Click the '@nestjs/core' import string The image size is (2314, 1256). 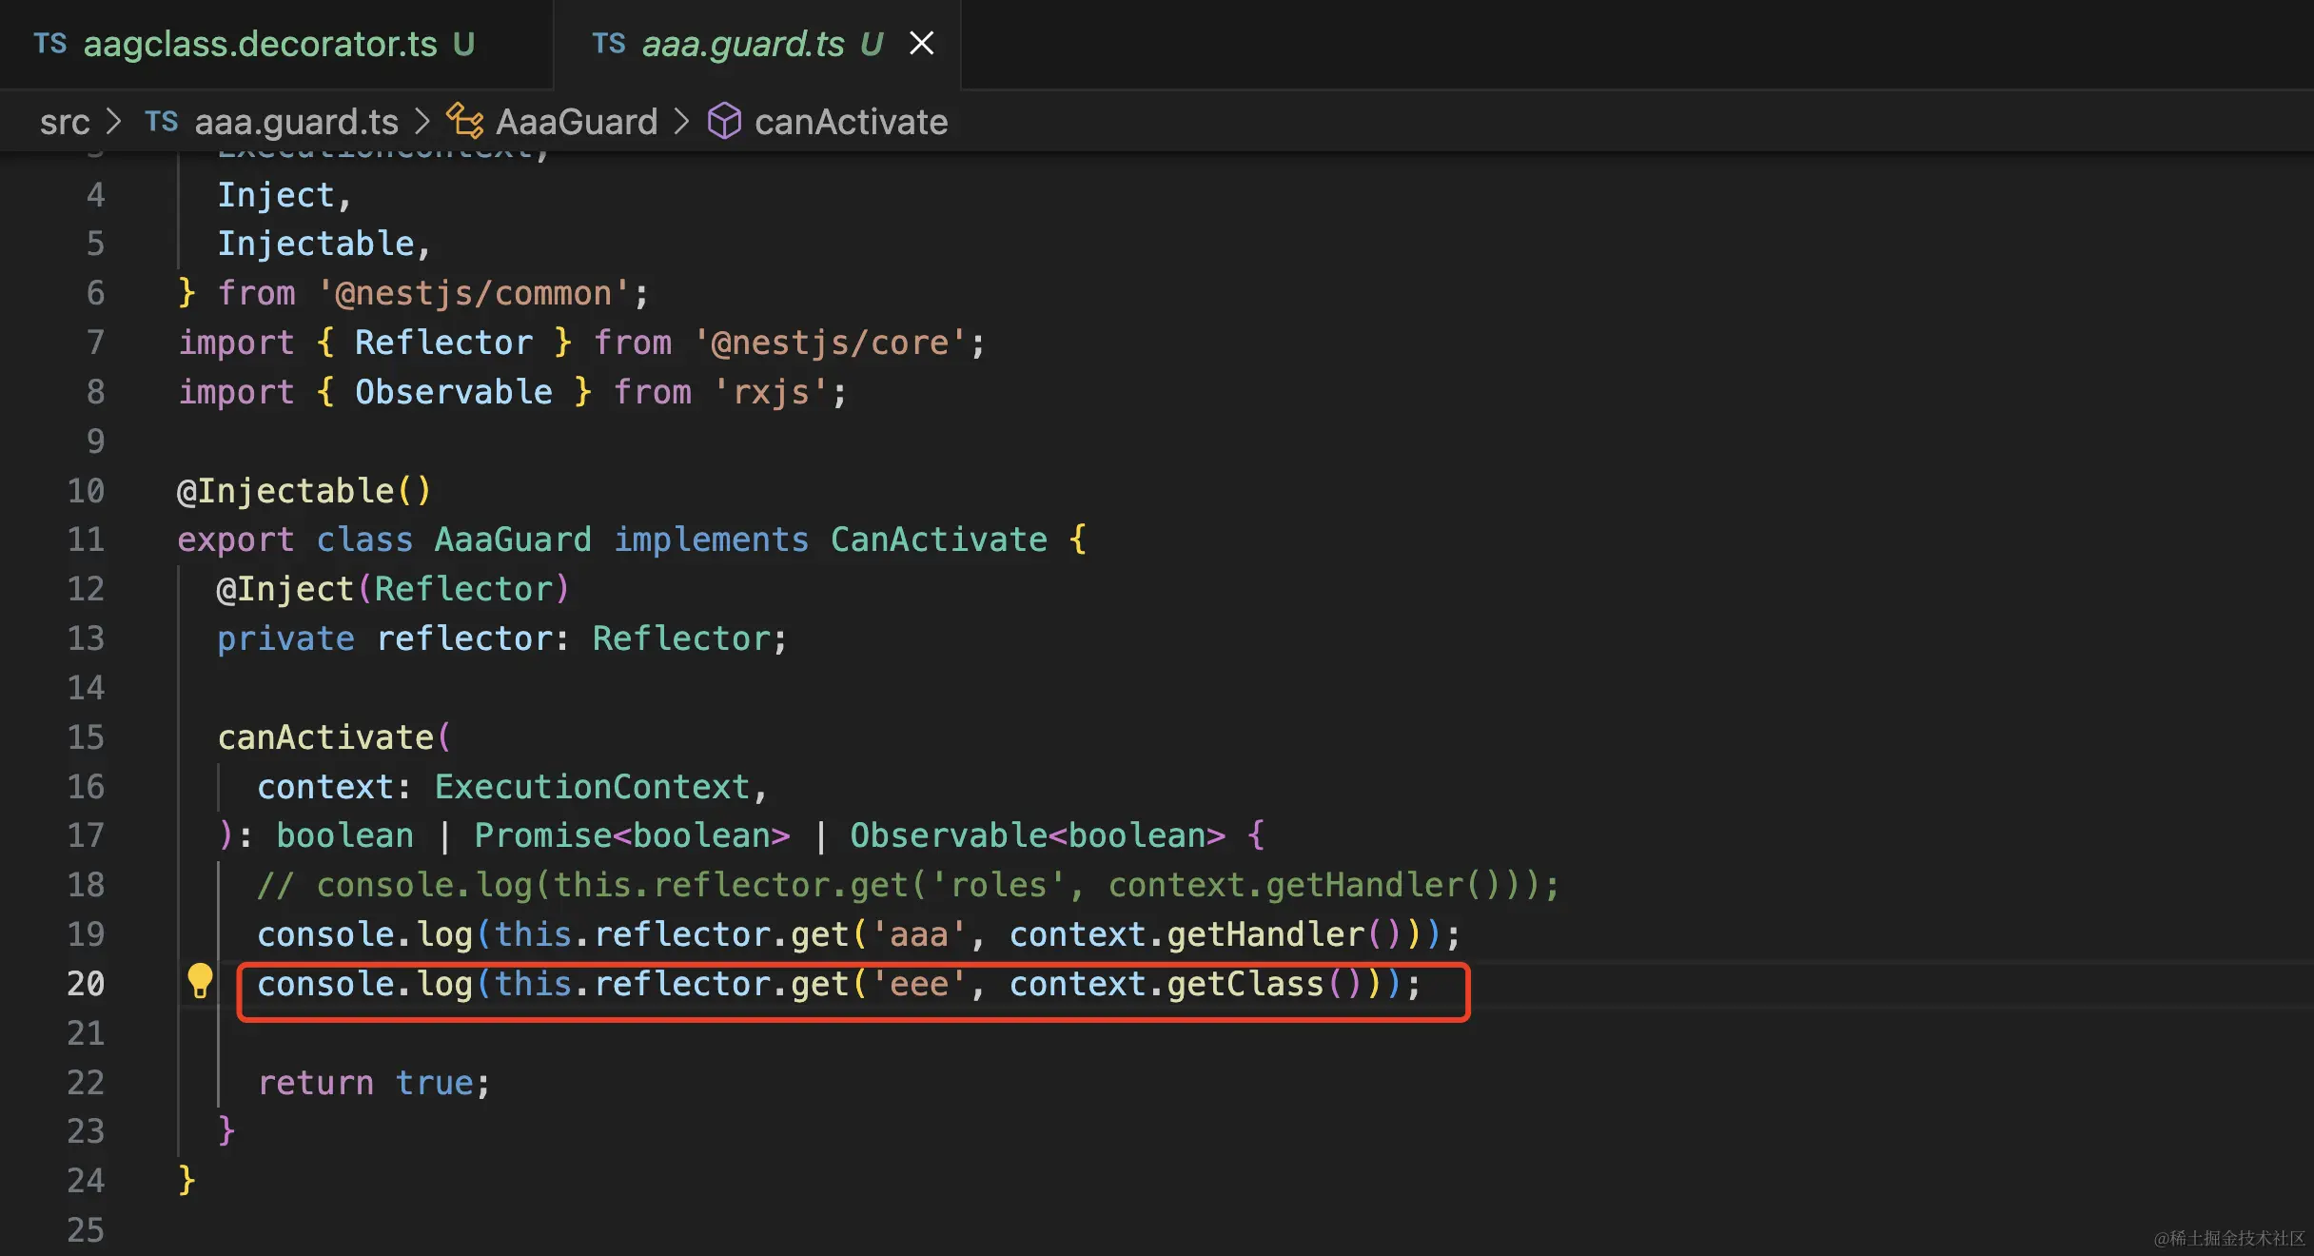coord(830,343)
